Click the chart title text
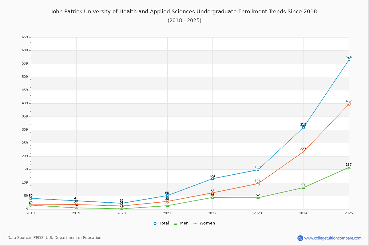Screen dimensions: 369x246 pyautogui.click(x=184, y=12)
